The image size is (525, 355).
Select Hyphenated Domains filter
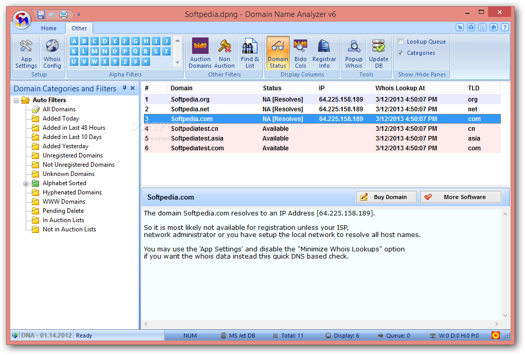(x=72, y=192)
